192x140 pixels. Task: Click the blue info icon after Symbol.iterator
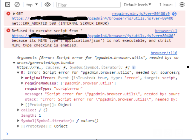[x=133, y=67]
